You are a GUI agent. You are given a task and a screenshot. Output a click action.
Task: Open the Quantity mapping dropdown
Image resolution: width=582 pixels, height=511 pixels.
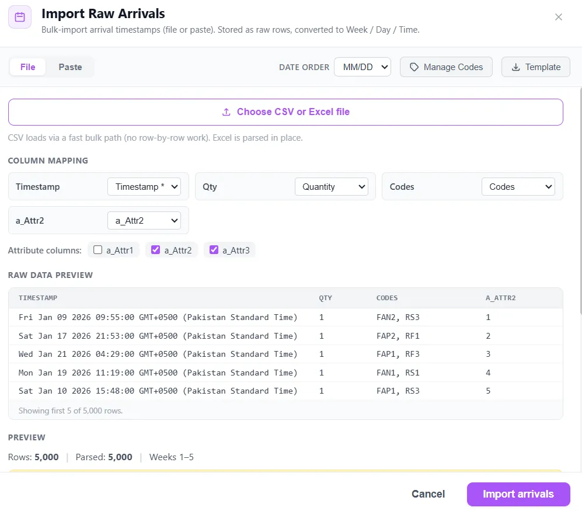point(331,187)
